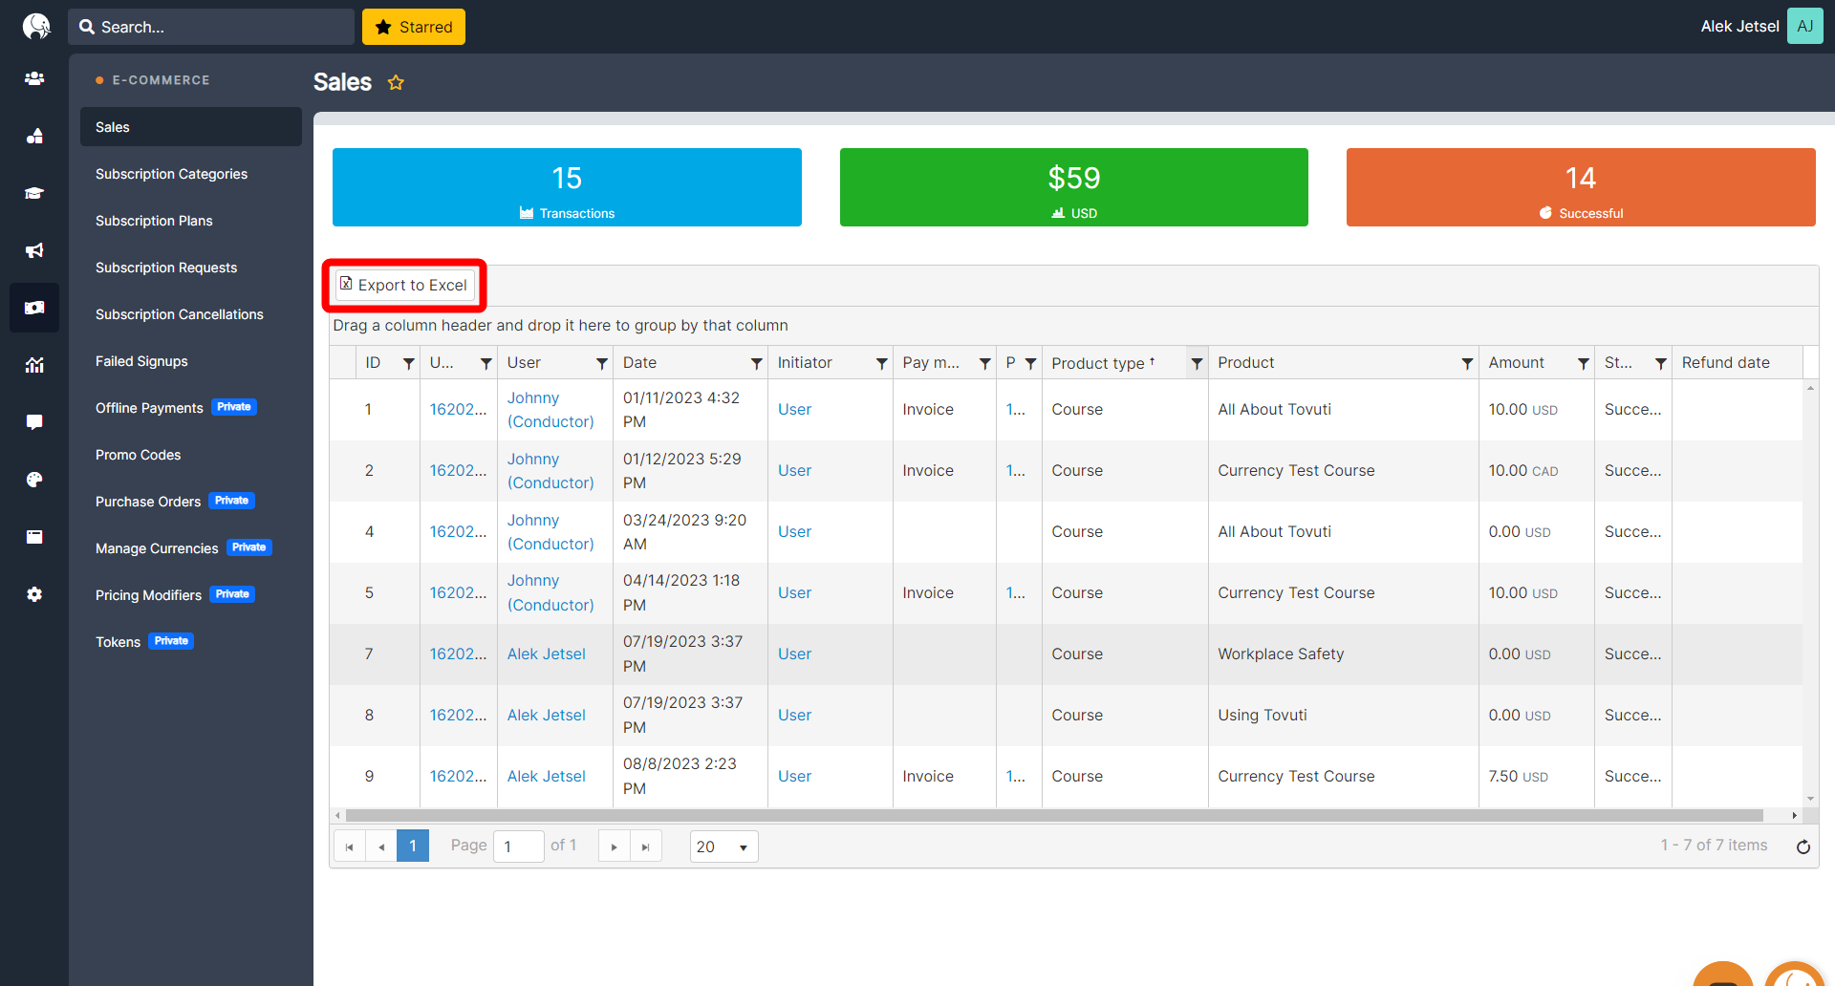Open the reports chart sidebar icon
1835x986 pixels.
[34, 365]
